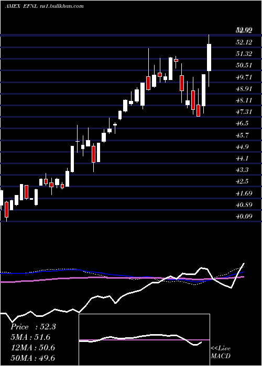Click the 48.91 price axis label

[x=244, y=89]
